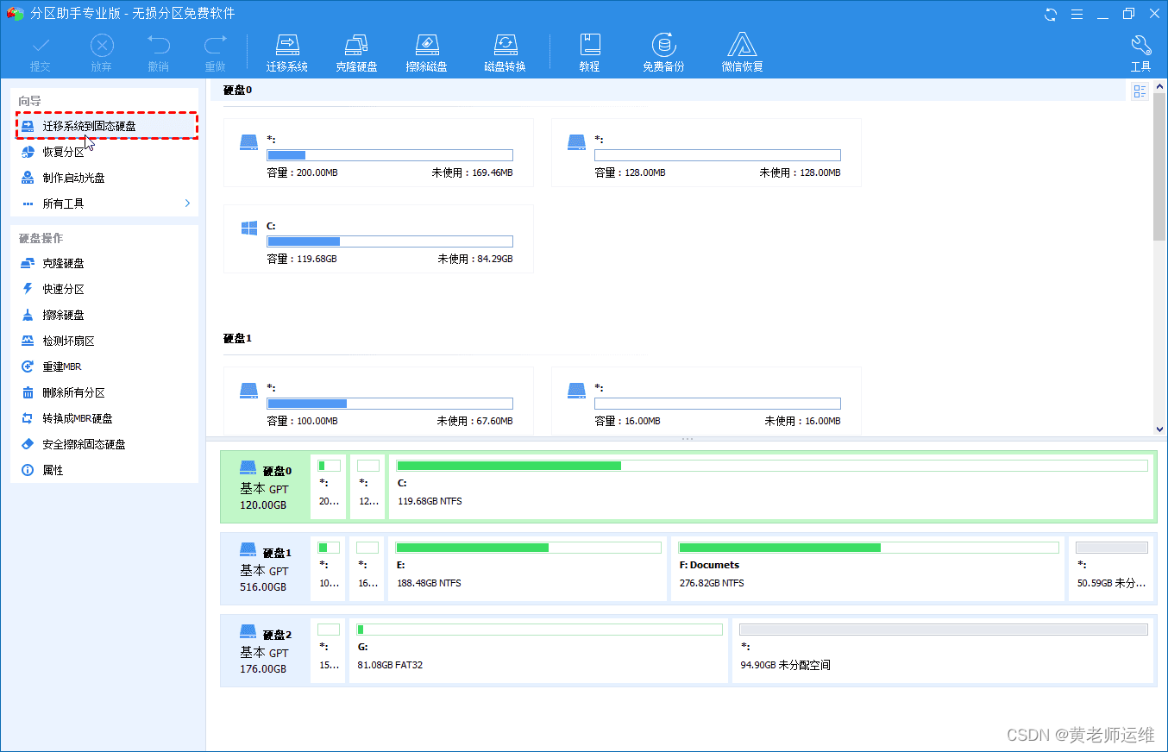Click the 硬盘操作 panel heading
This screenshot has width=1168, height=752.
coord(41,238)
